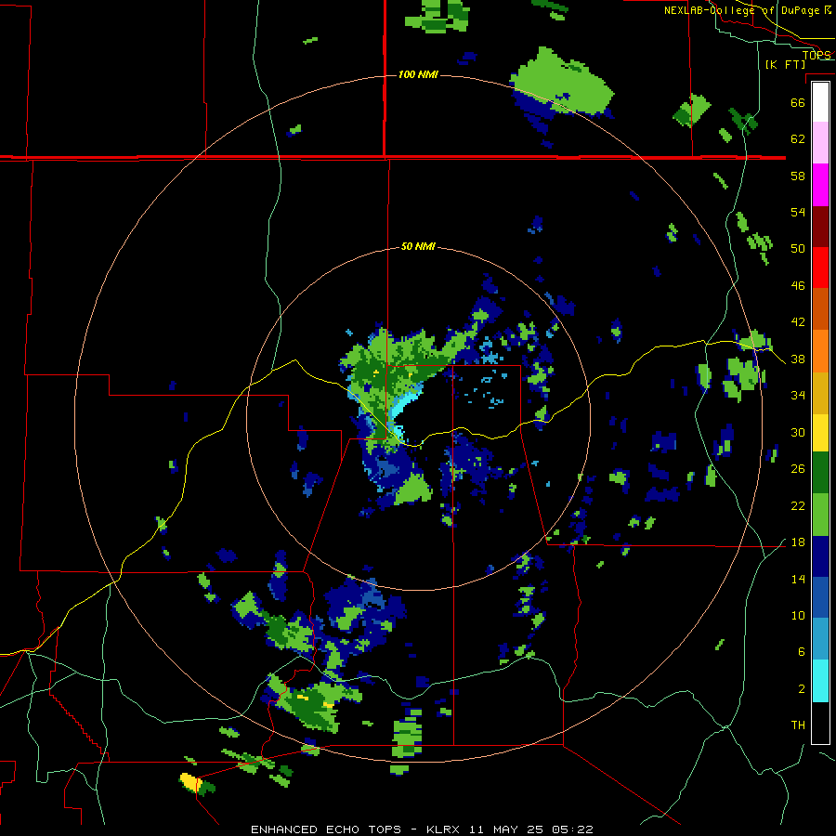Select the 10 value on the scale
This screenshot has width=836, height=836.
pyautogui.click(x=798, y=616)
